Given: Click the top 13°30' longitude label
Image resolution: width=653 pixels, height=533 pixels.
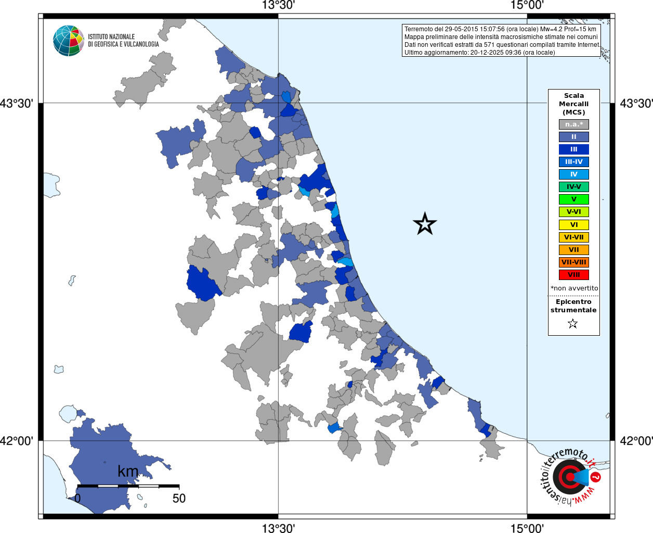Looking at the screenshot, I should coord(278,5).
